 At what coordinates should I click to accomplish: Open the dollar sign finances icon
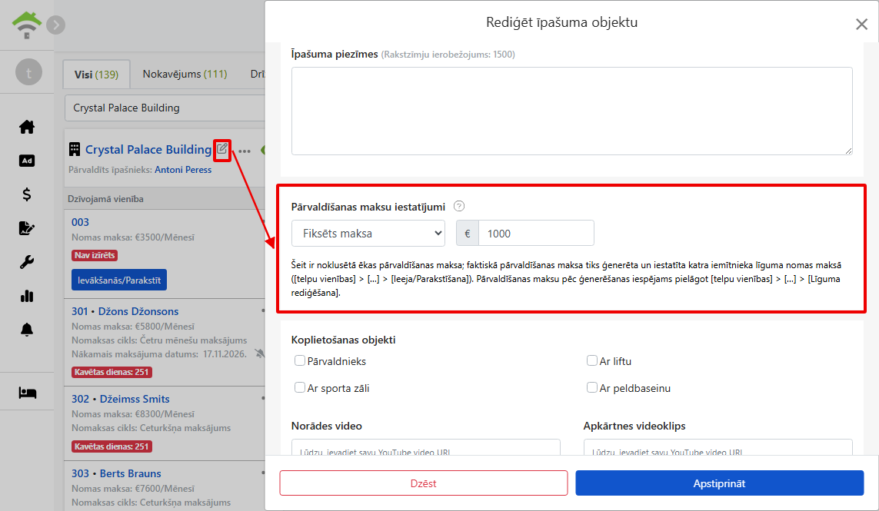(27, 194)
